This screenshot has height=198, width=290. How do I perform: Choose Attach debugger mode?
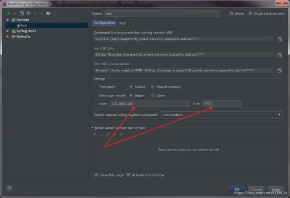point(131,95)
